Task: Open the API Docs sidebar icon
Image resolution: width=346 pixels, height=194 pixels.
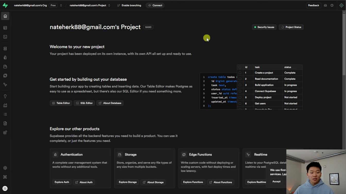Action: click(x=5, y=123)
